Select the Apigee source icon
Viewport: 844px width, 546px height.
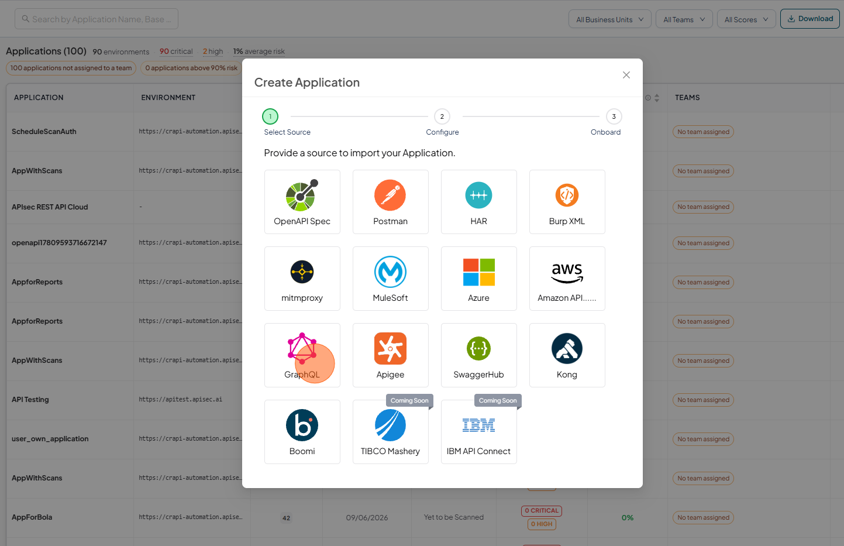(x=390, y=349)
